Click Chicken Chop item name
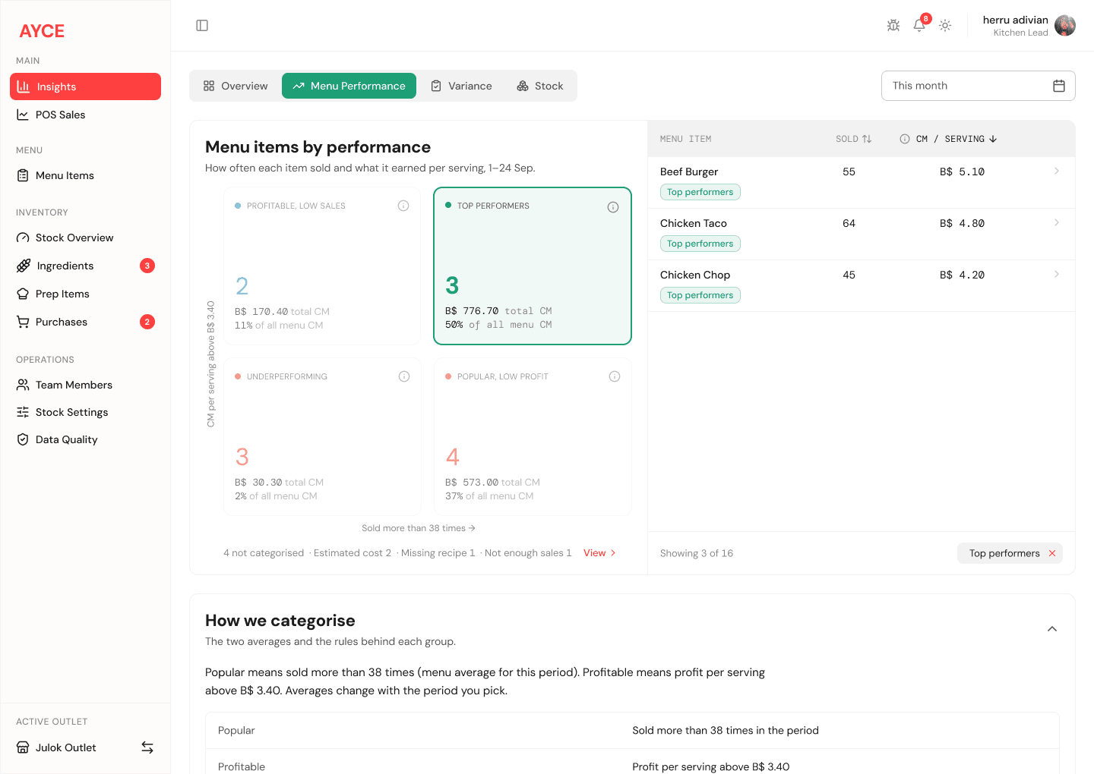 tap(695, 275)
